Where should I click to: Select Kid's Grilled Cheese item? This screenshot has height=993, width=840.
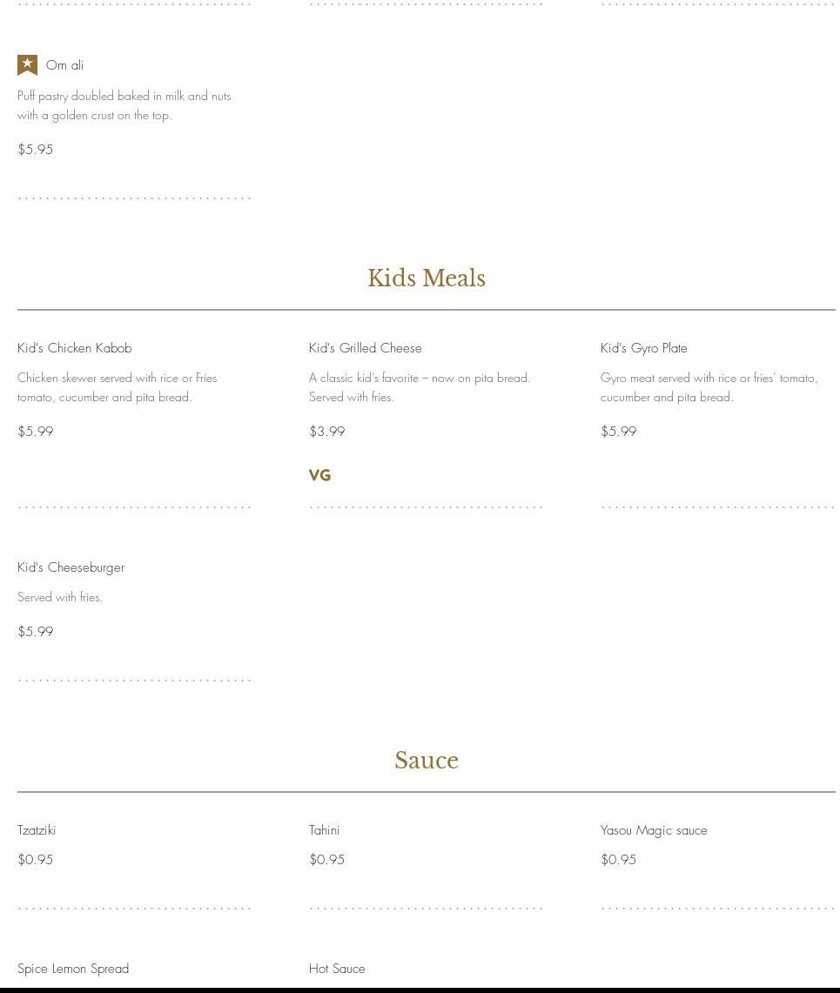[x=365, y=348]
